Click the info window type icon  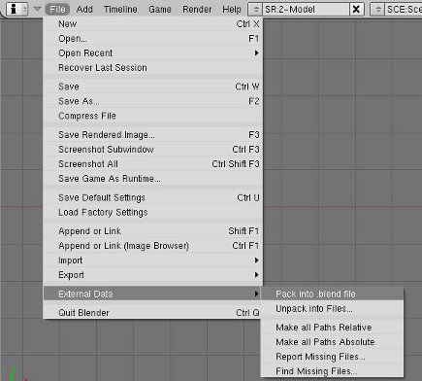point(14,9)
